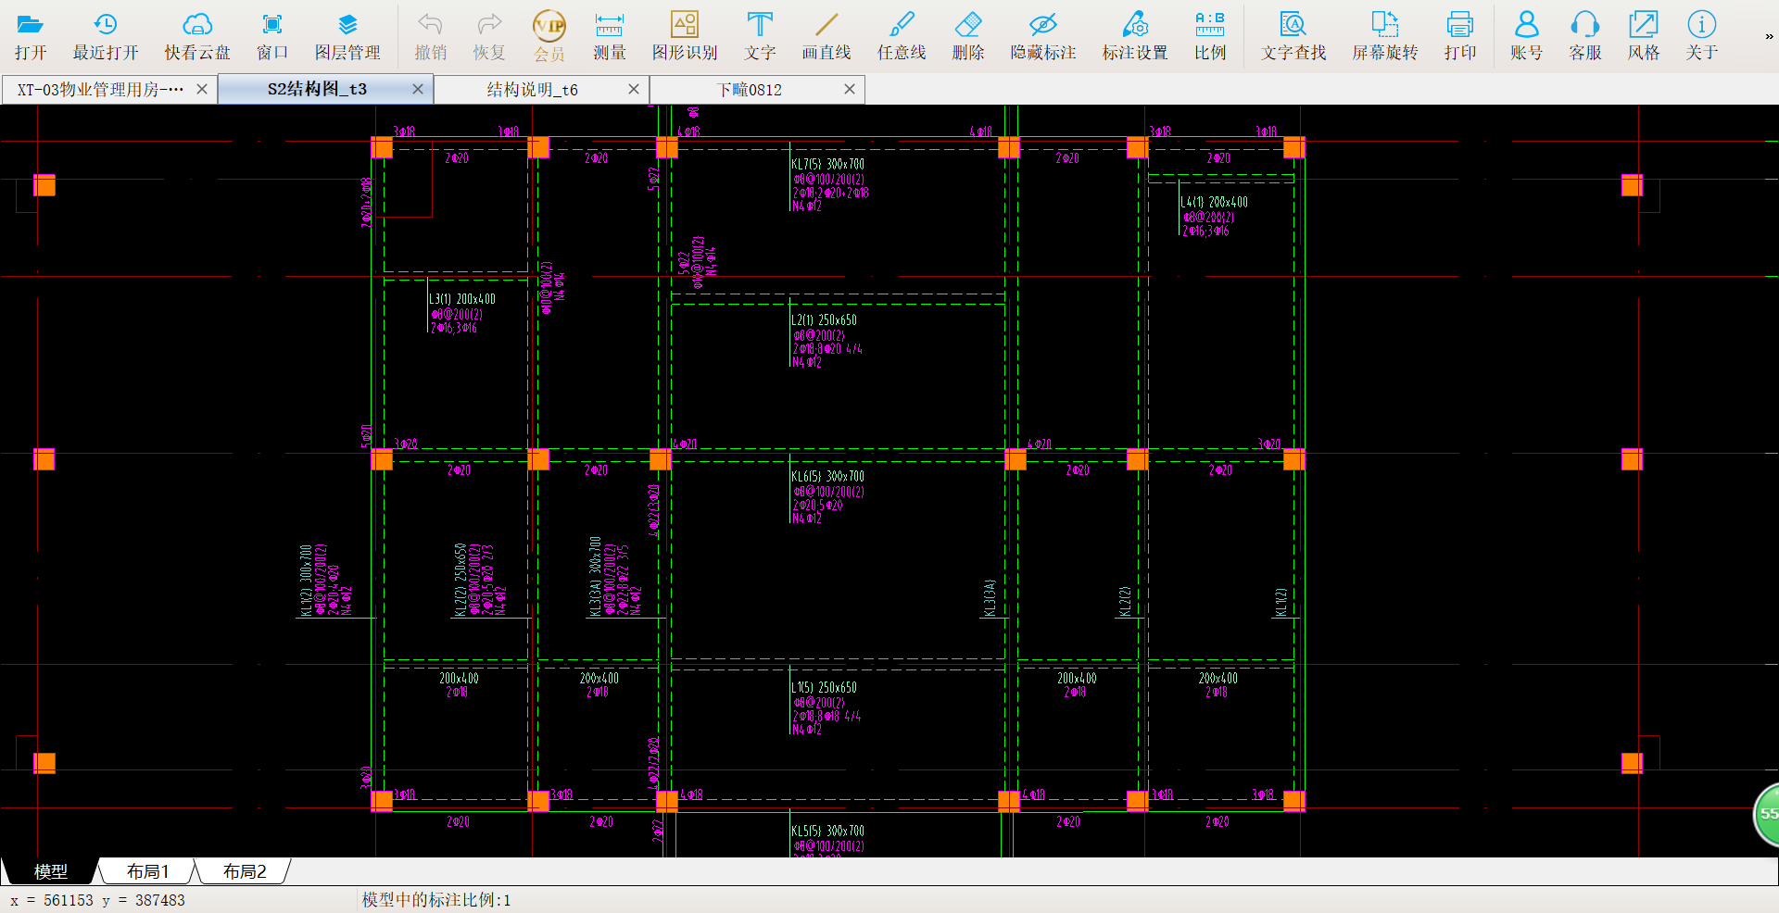Toggle 隐藏标注 hide annotations
Screen dimensions: 1779x913
[x=1043, y=36]
